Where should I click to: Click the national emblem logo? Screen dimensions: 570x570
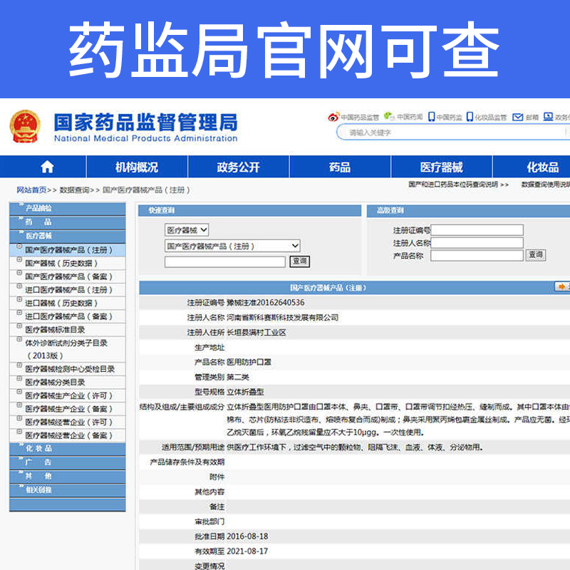click(25, 126)
